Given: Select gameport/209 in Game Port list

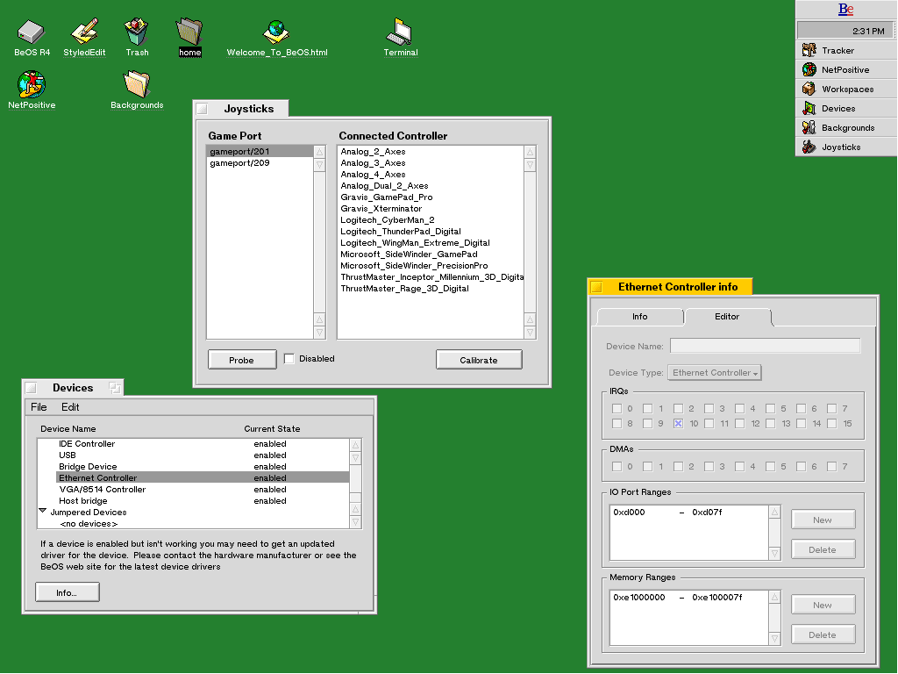Looking at the screenshot, I should click(260, 162).
